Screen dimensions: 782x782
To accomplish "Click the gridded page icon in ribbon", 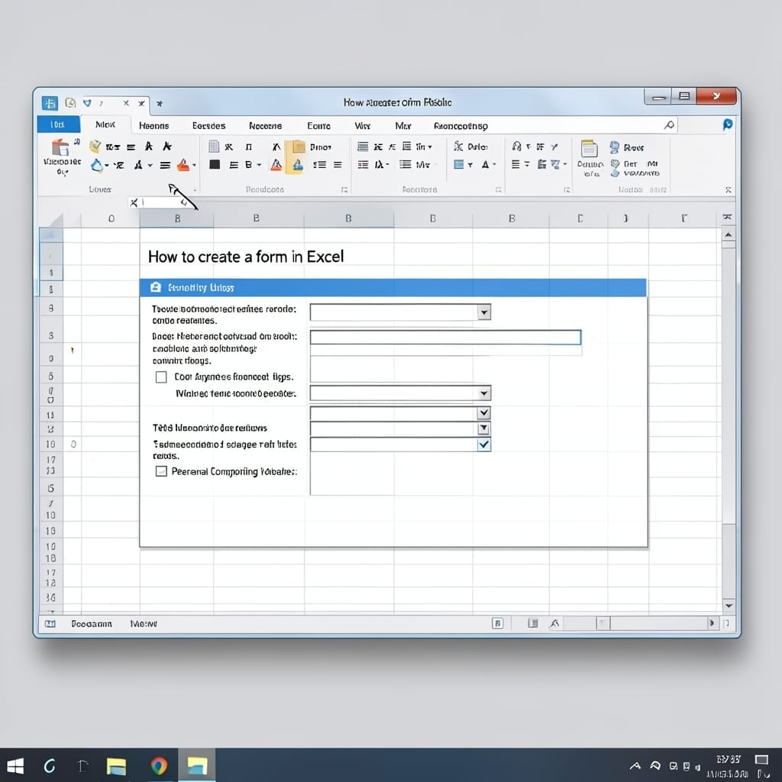I will 214,146.
